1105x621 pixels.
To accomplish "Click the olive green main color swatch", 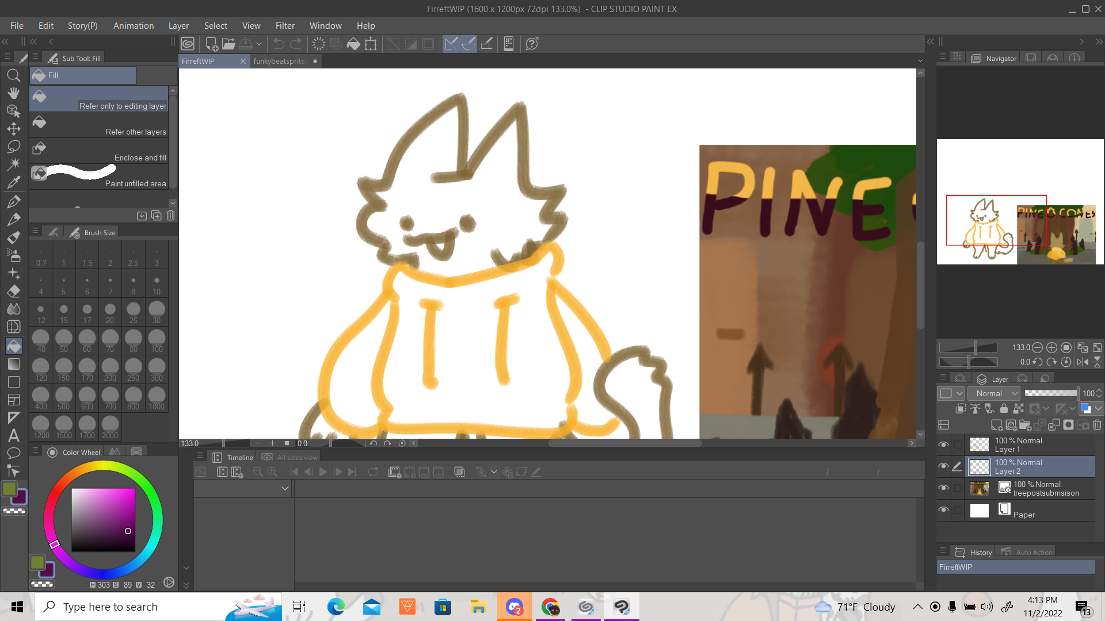I will (x=9, y=489).
